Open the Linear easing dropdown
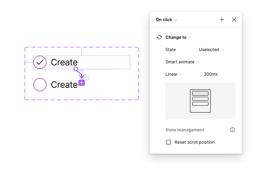Screen dimensions: 266x169 tap(174, 74)
